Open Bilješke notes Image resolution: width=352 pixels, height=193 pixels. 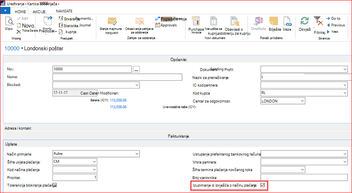coord(275,24)
